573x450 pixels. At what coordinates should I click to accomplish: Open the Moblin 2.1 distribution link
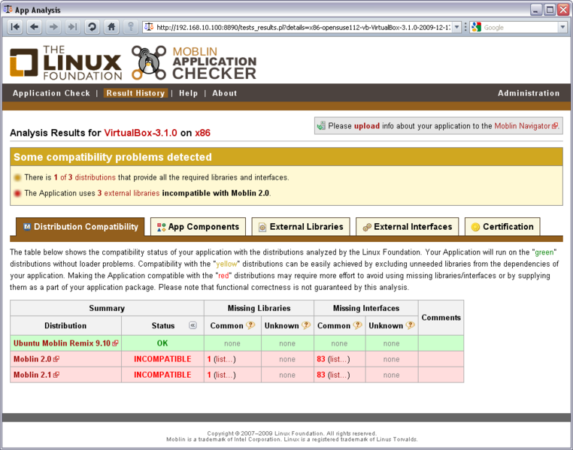(32, 375)
